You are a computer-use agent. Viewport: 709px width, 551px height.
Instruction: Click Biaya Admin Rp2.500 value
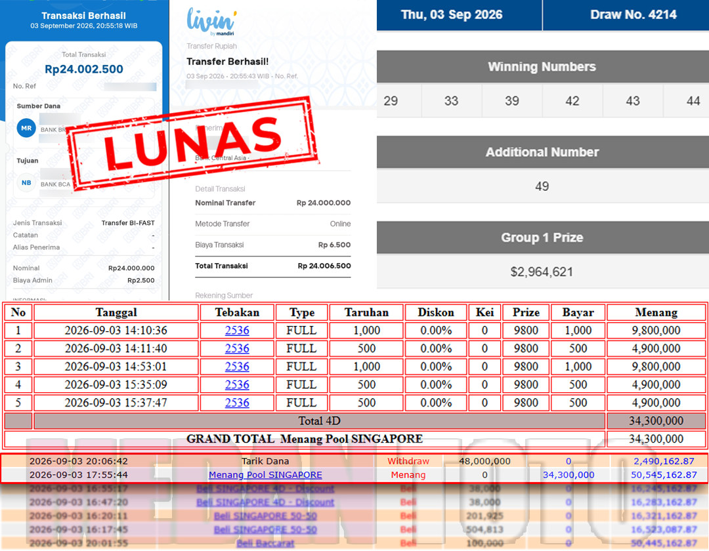[x=140, y=280]
